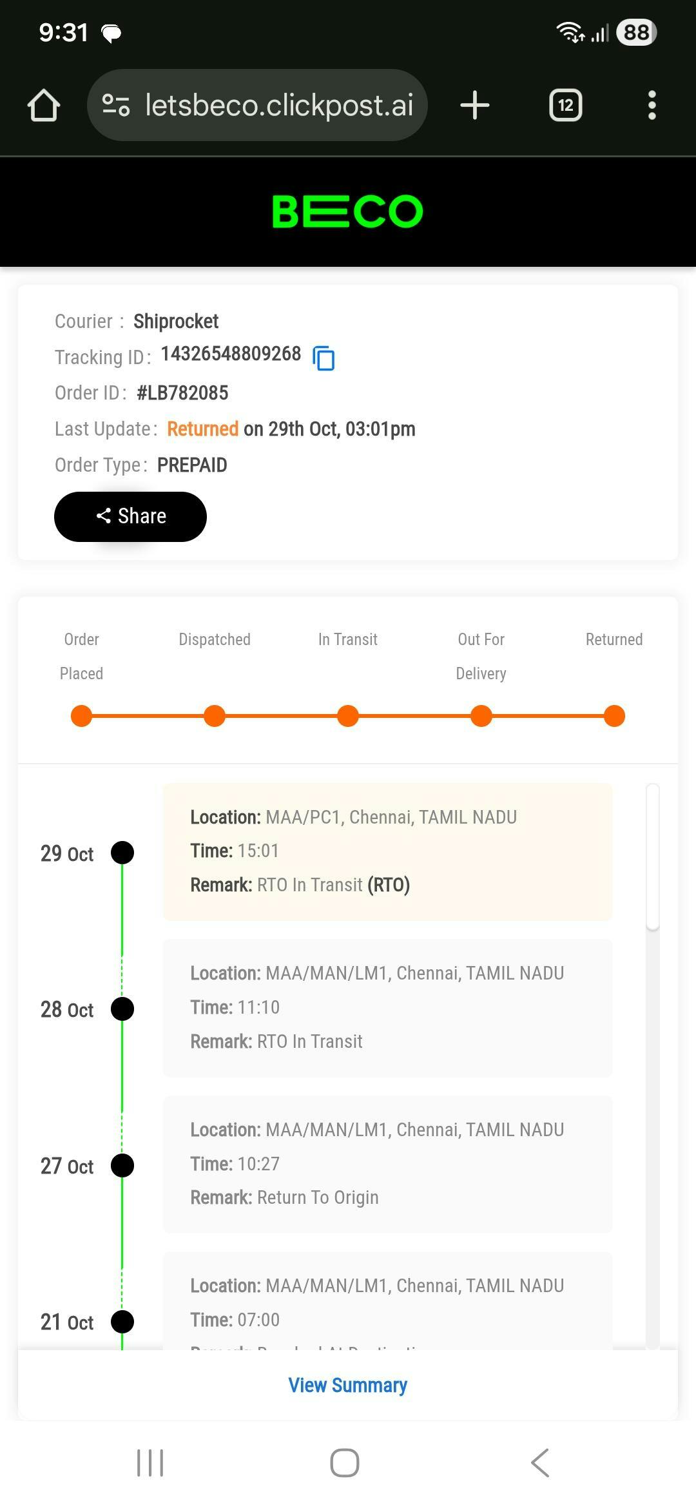
Task: Click the 27 Oct Return To Origin entry
Action: coord(387,1164)
